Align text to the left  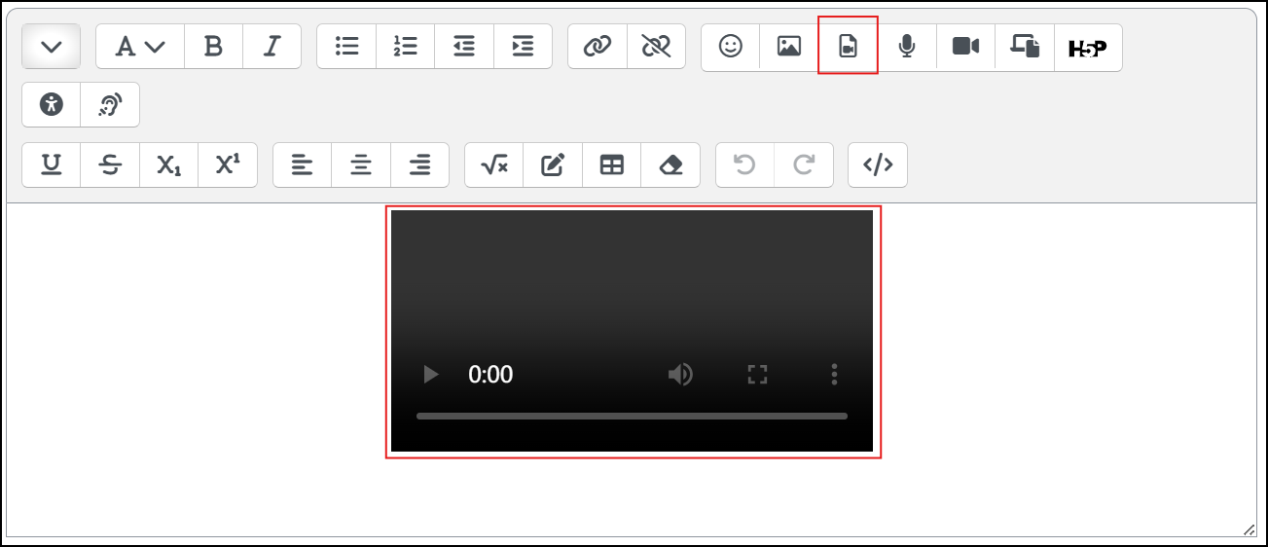click(303, 165)
